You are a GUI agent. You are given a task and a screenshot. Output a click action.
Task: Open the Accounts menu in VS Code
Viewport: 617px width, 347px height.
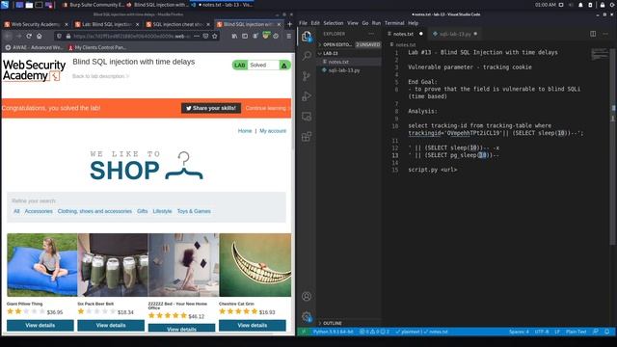tap(307, 296)
